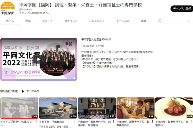This screenshot has width=193, height=128.
Task: Subscribe using the チャンネル登録 button
Action: [182, 9]
